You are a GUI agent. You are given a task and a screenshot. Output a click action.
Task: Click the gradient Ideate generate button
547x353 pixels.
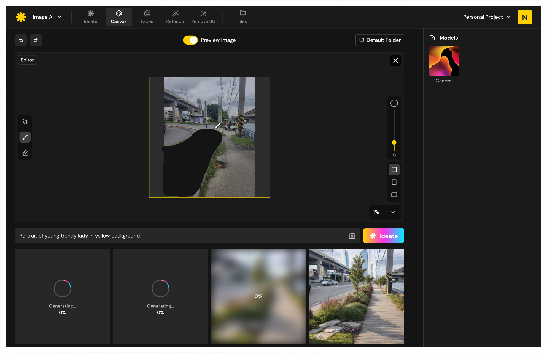coord(384,236)
